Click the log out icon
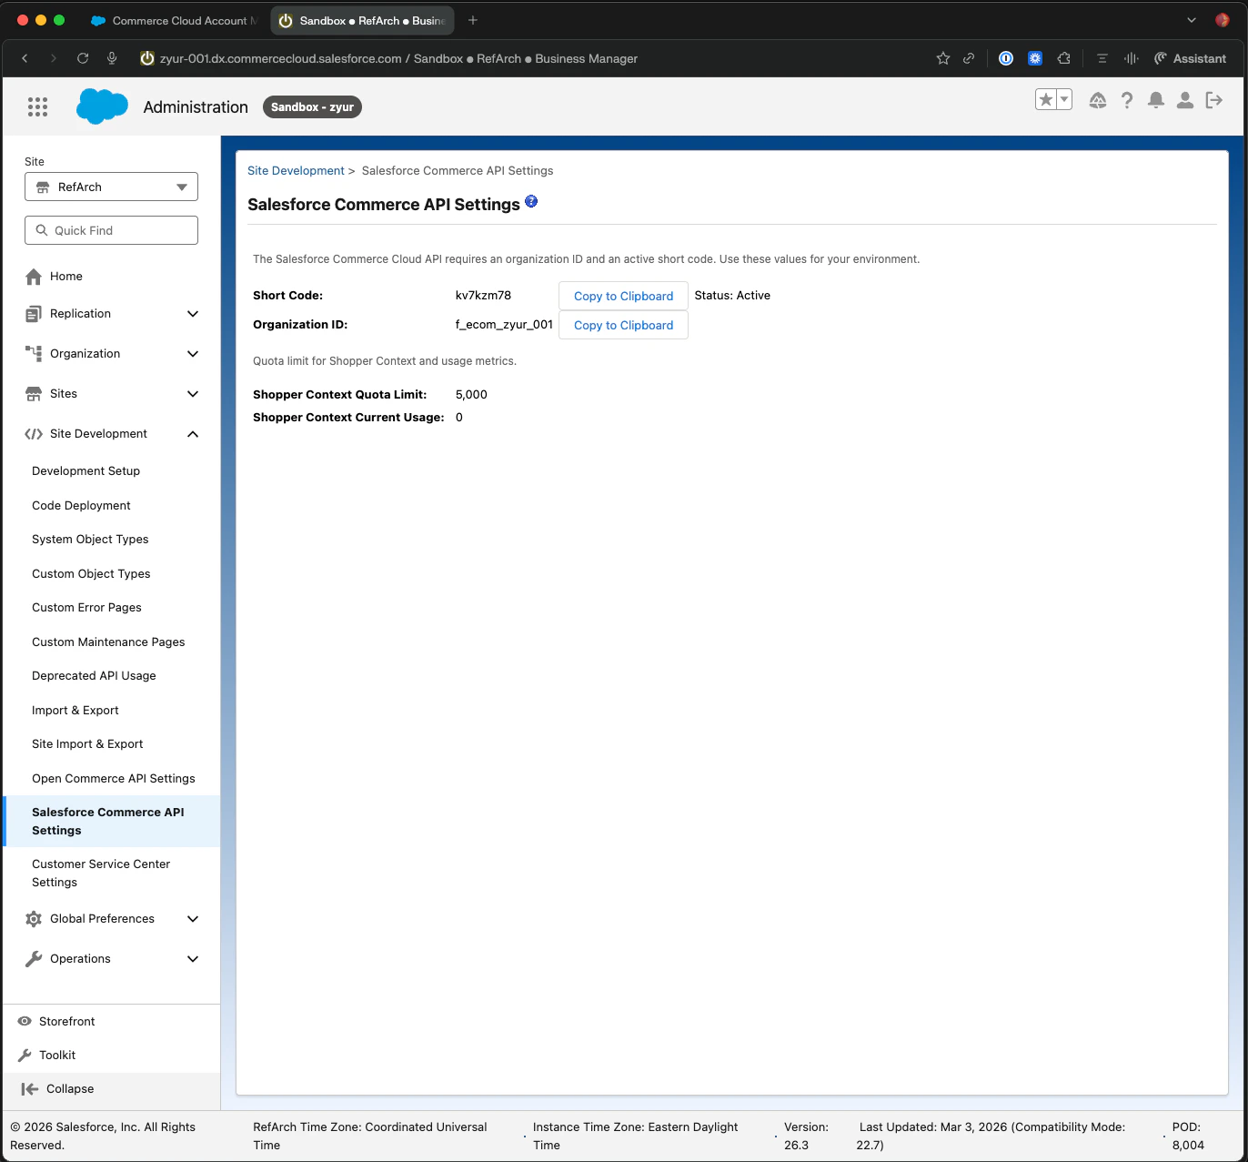 point(1214,100)
